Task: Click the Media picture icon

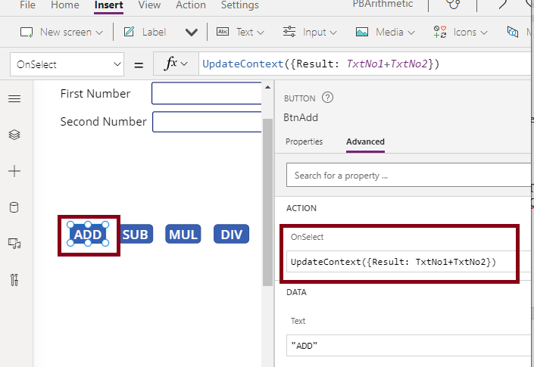Action: click(362, 32)
